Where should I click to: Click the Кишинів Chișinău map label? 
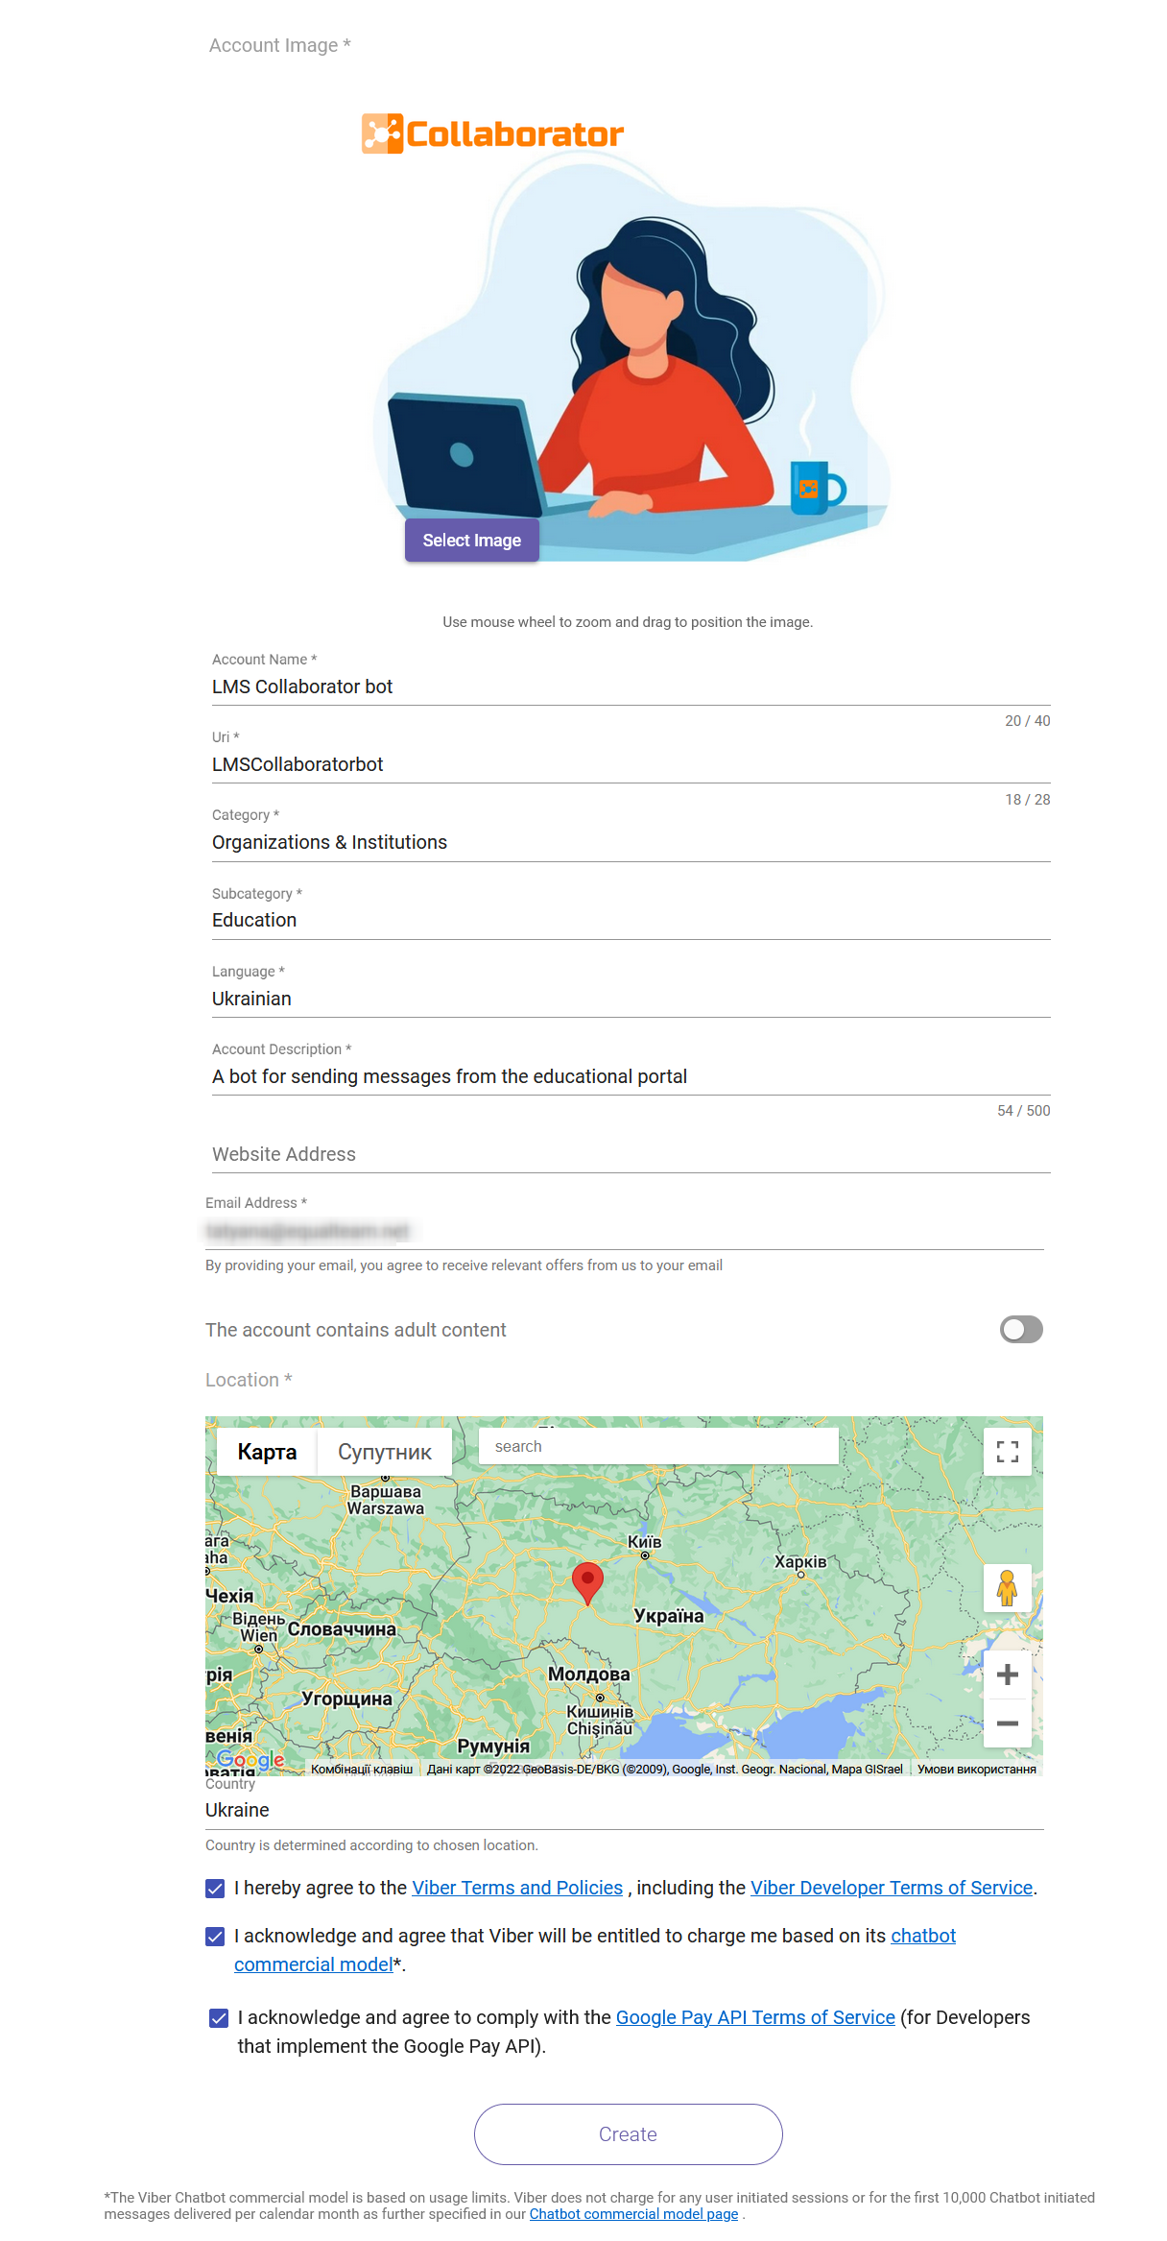tap(600, 1720)
